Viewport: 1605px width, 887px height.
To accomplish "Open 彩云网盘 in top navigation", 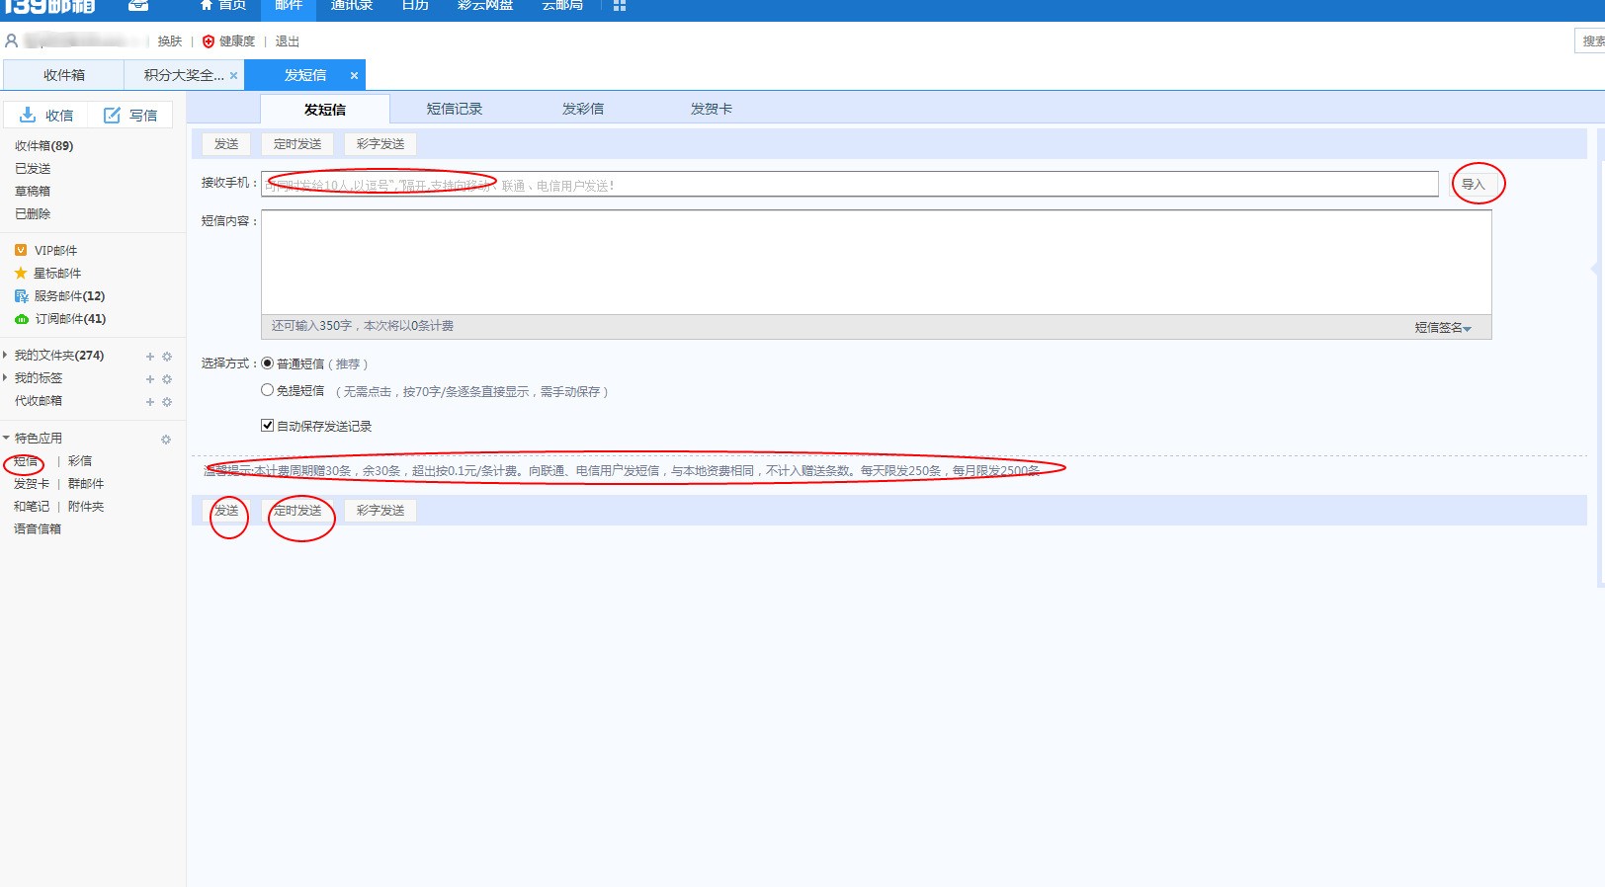I will click(485, 6).
